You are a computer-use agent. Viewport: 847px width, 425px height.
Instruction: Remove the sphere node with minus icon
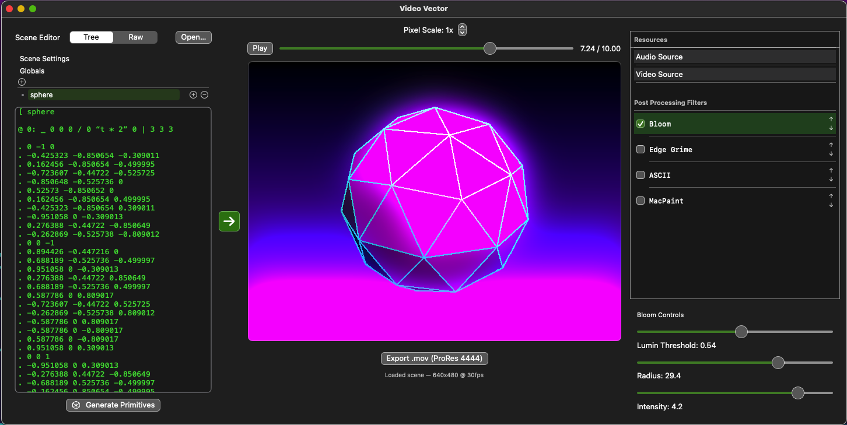click(x=205, y=95)
